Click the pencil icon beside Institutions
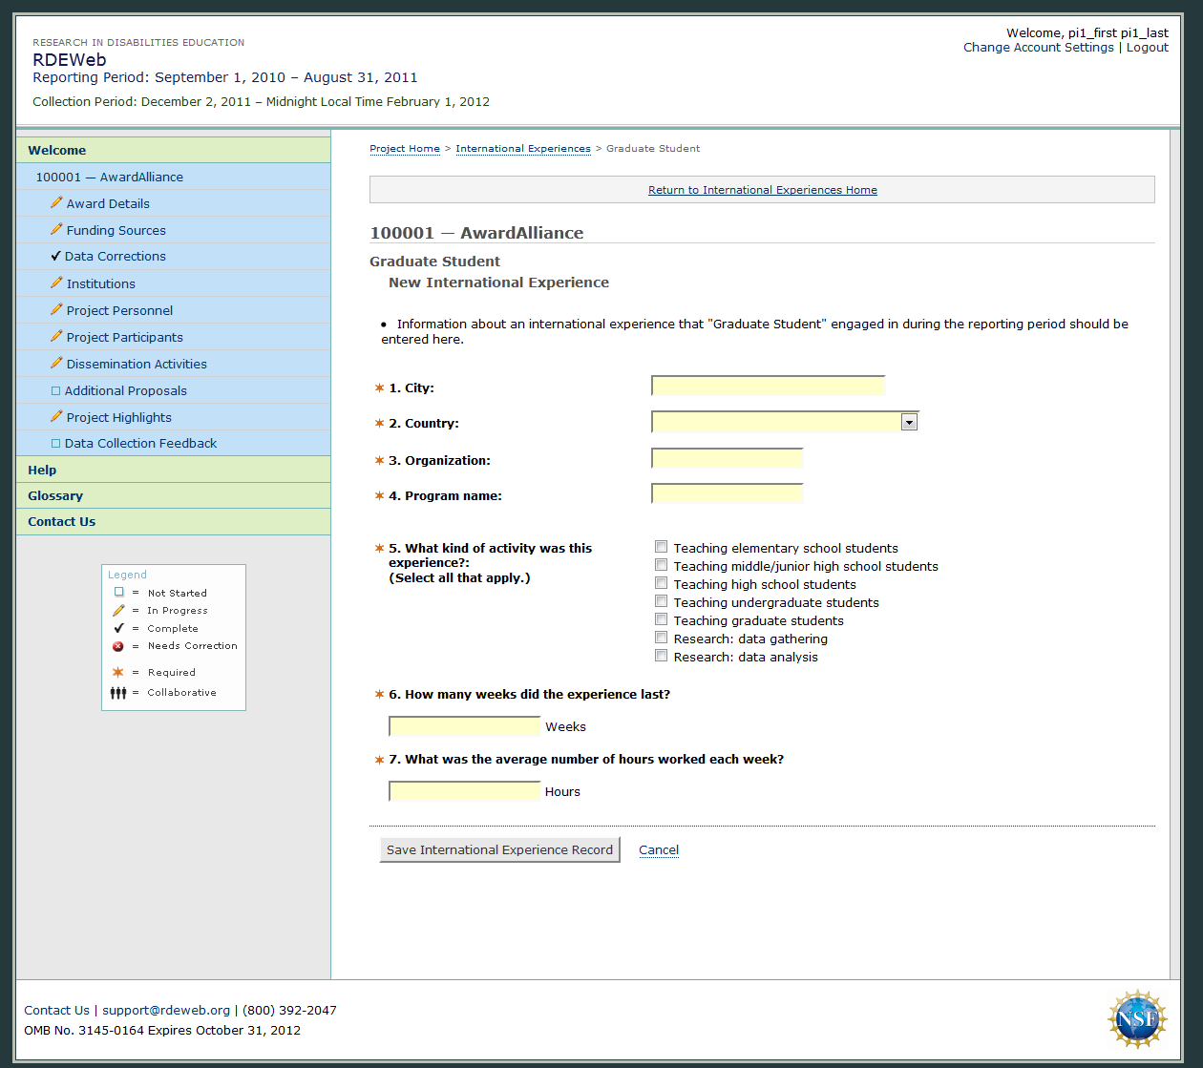 [x=56, y=283]
